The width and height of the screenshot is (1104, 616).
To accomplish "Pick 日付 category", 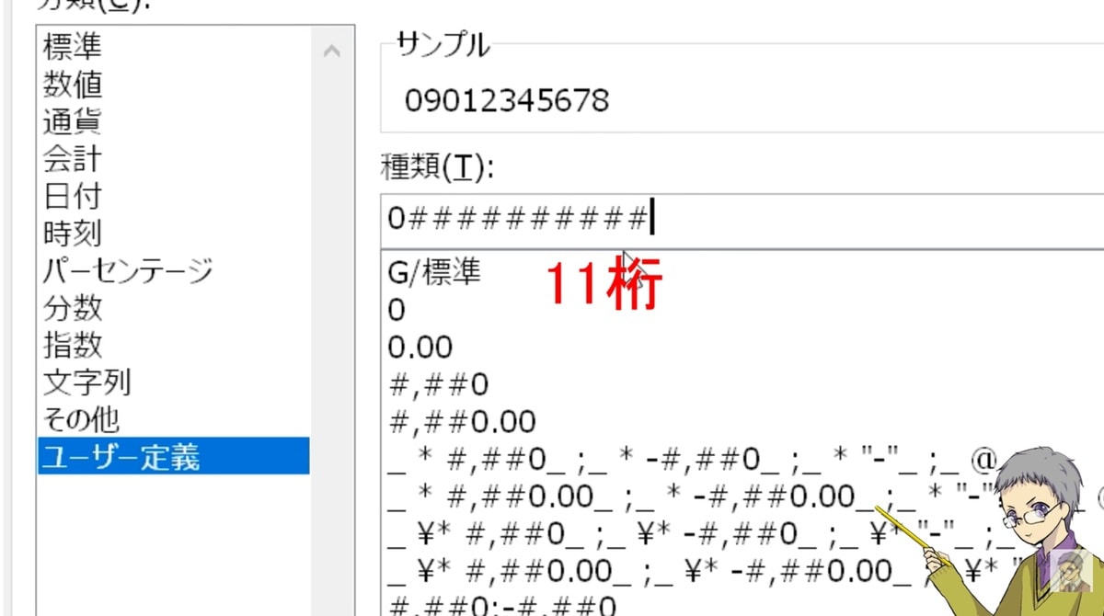I will [x=73, y=196].
